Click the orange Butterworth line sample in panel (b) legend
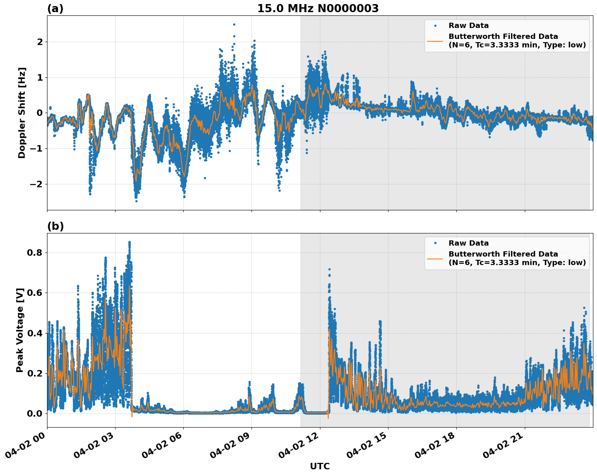 [x=435, y=259]
